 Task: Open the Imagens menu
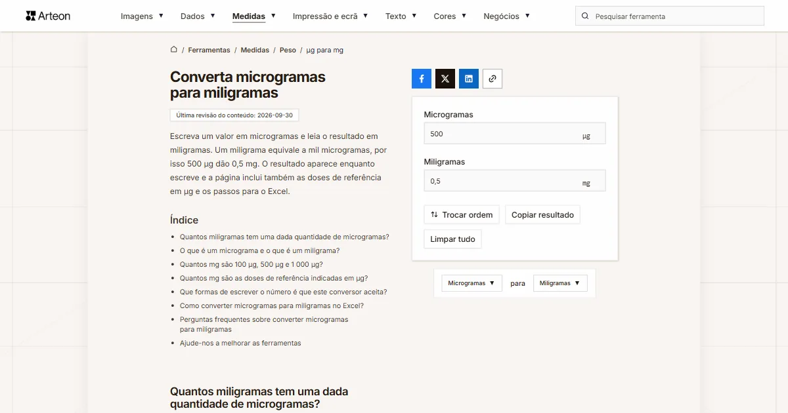coord(142,16)
